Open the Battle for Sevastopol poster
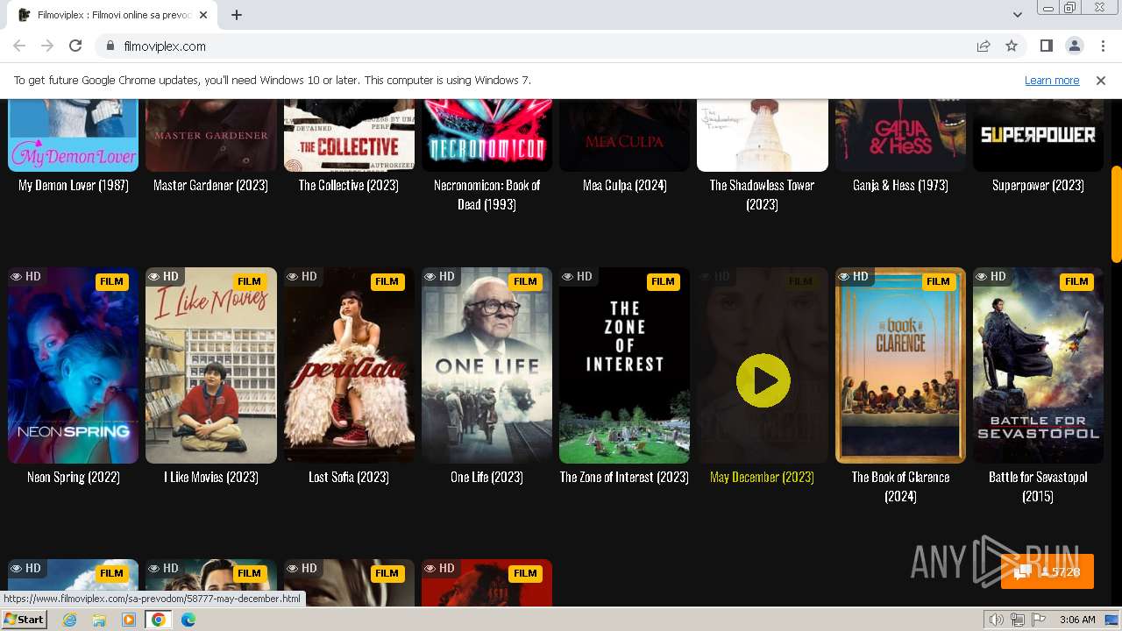 click(x=1038, y=365)
